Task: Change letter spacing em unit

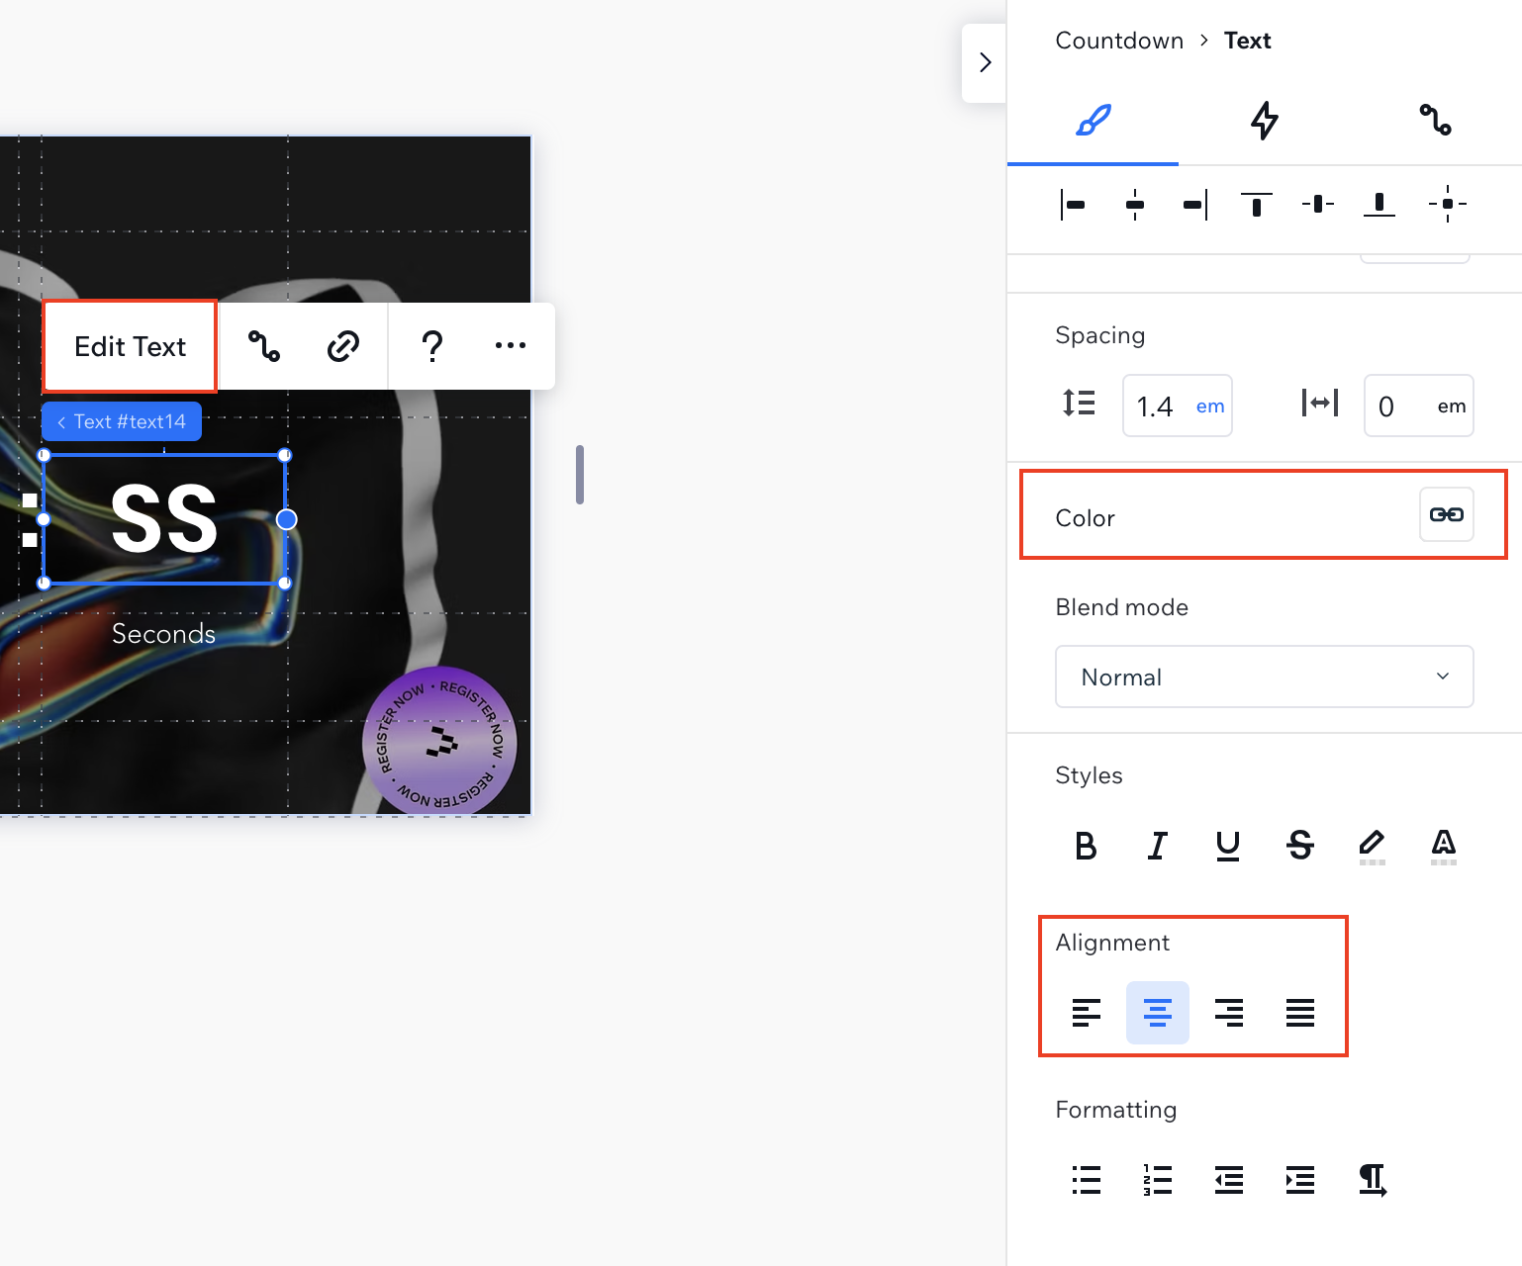Action: [x=1452, y=407]
